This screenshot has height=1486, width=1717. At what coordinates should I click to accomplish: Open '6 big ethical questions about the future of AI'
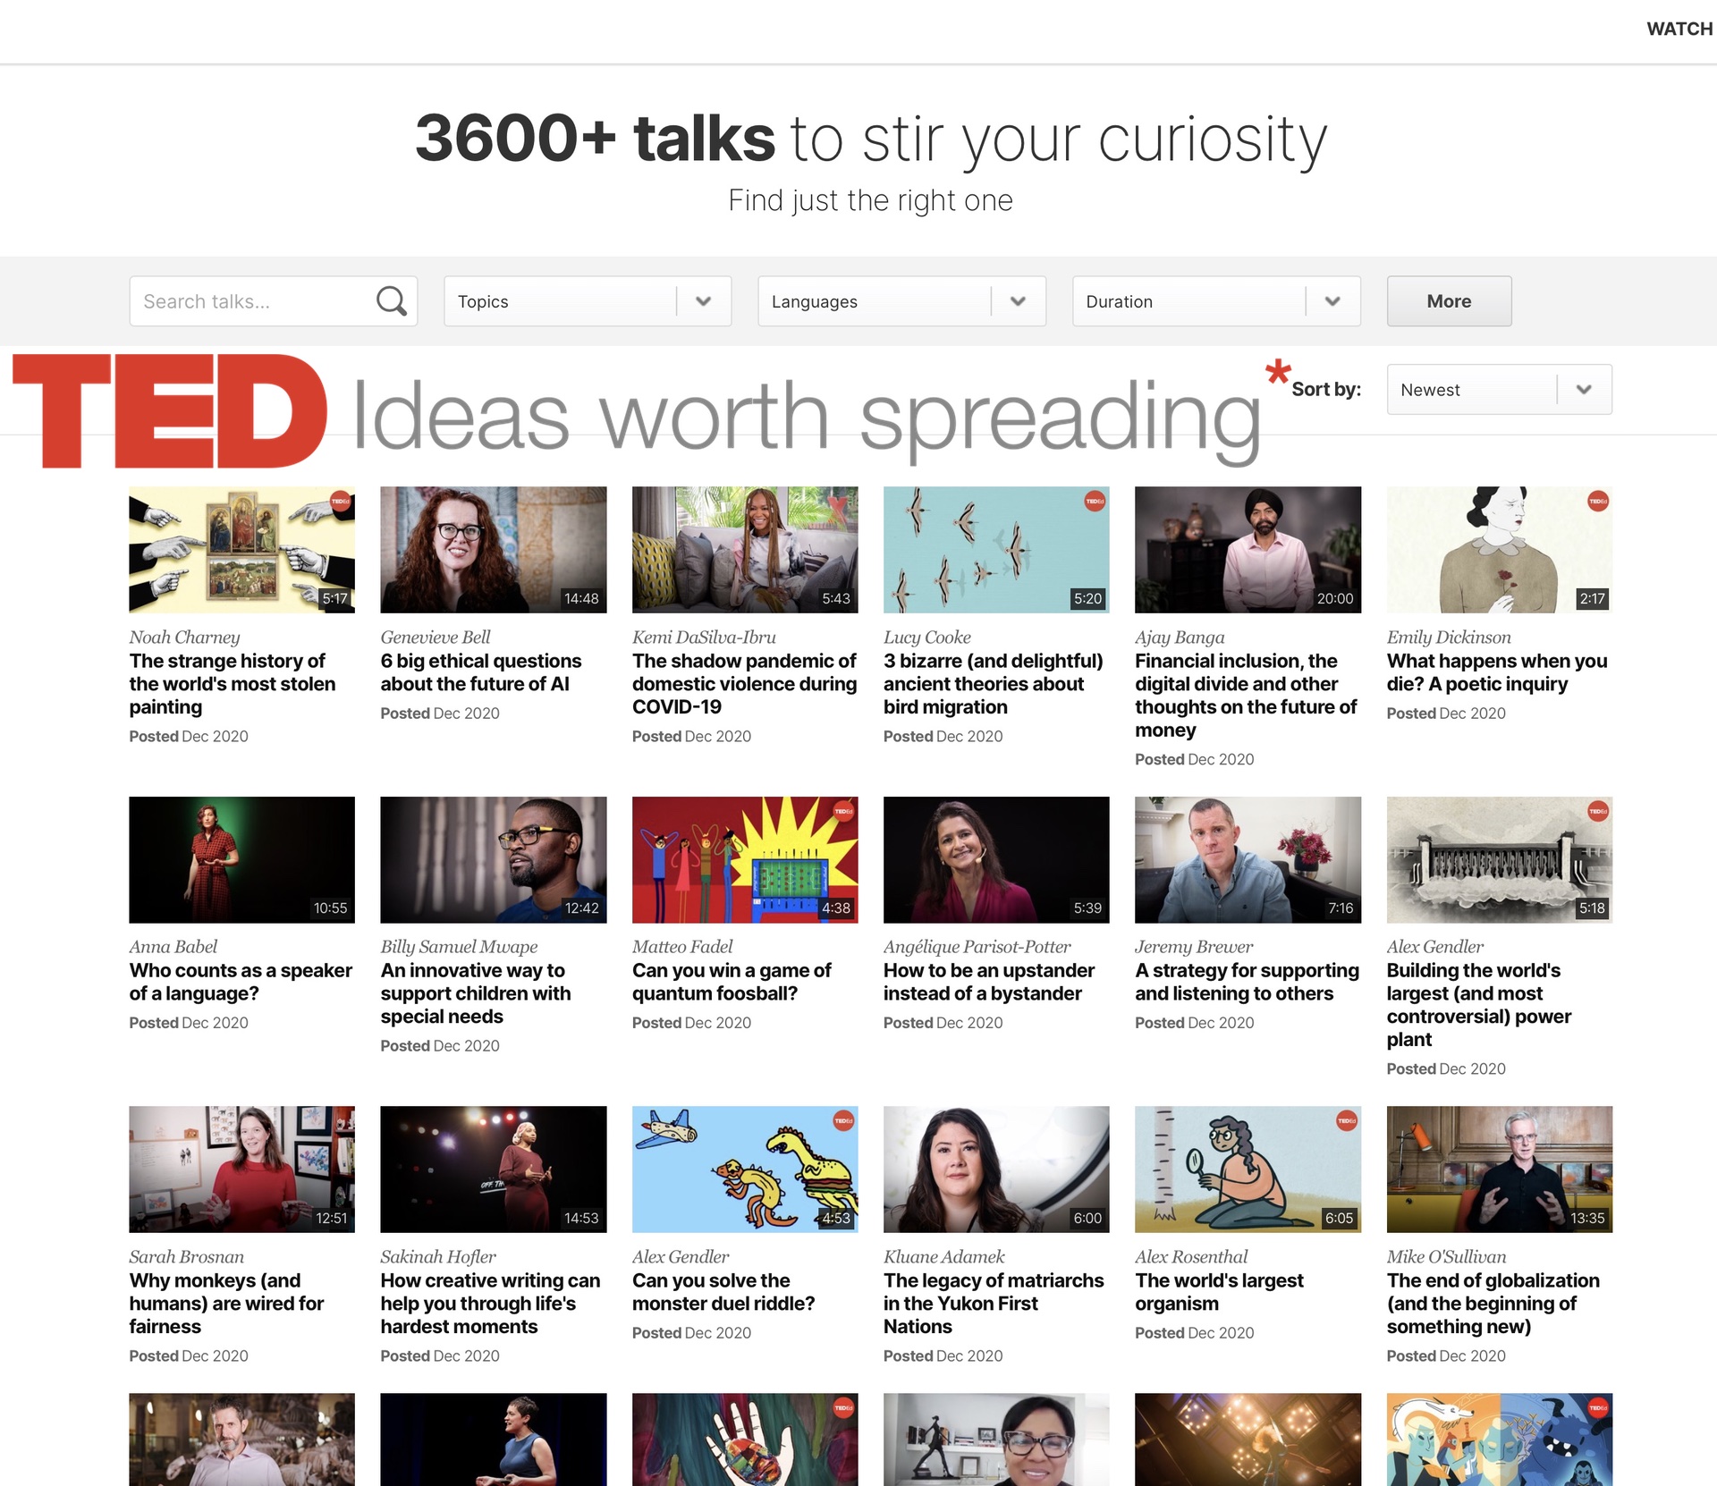[x=480, y=672]
